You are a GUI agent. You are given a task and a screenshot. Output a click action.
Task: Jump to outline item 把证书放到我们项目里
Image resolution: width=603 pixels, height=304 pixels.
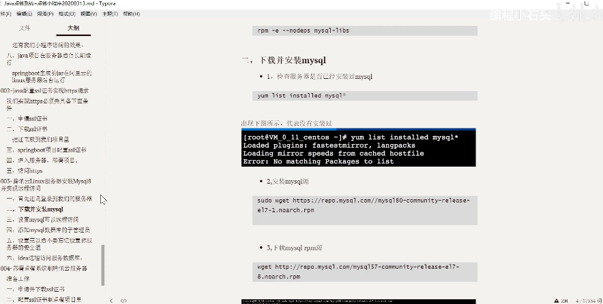[x=40, y=139]
